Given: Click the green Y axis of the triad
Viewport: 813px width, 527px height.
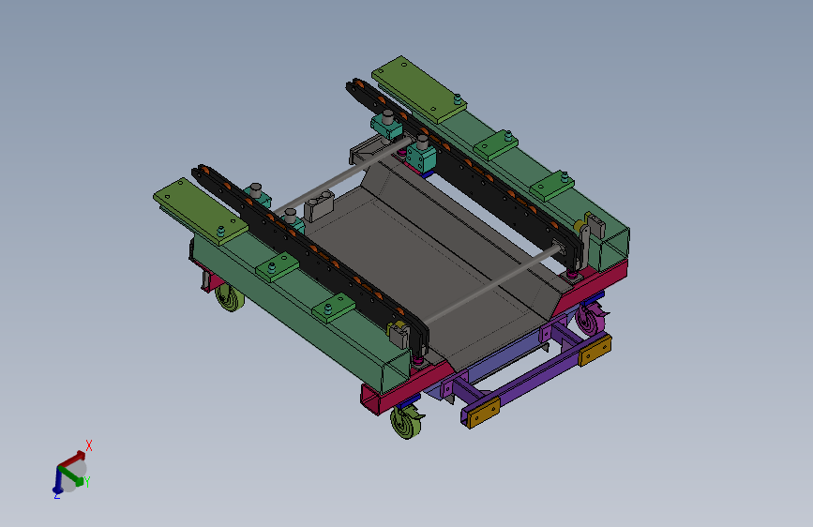Looking at the screenshot, I should (x=71, y=476).
